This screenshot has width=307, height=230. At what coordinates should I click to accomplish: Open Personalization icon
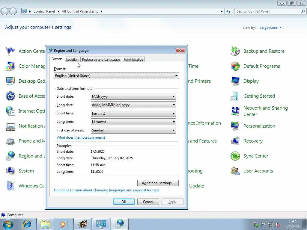[235, 126]
